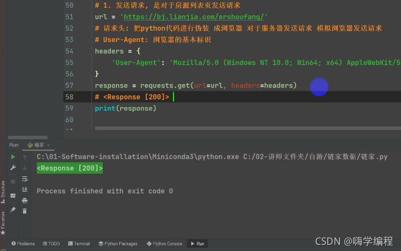Open the Python Console tool window
Screen dimensions: 401x251
(165, 244)
